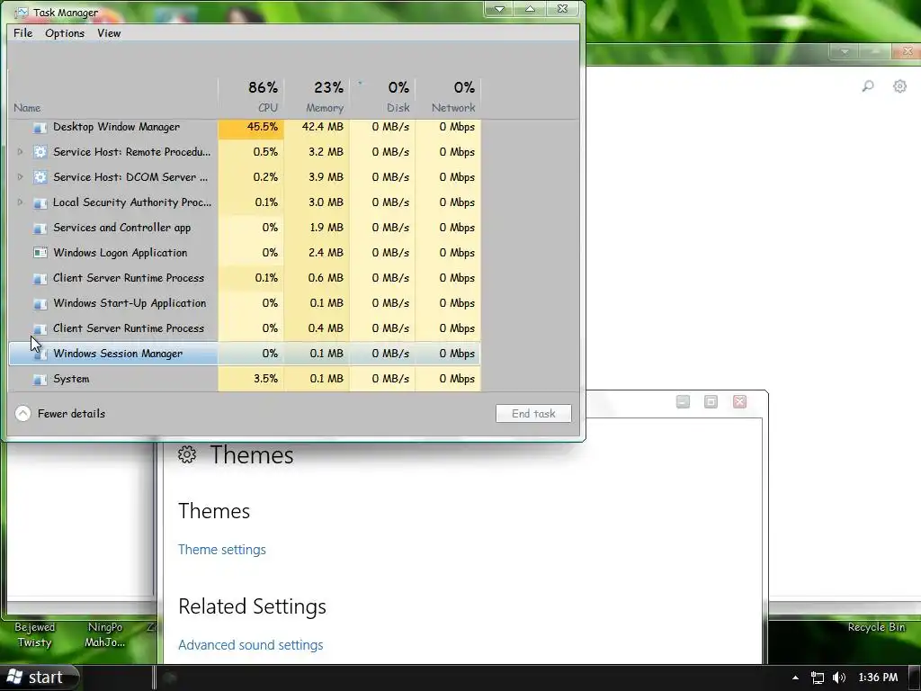Image resolution: width=921 pixels, height=691 pixels.
Task: Click the Related Settings heading
Action: (x=252, y=606)
